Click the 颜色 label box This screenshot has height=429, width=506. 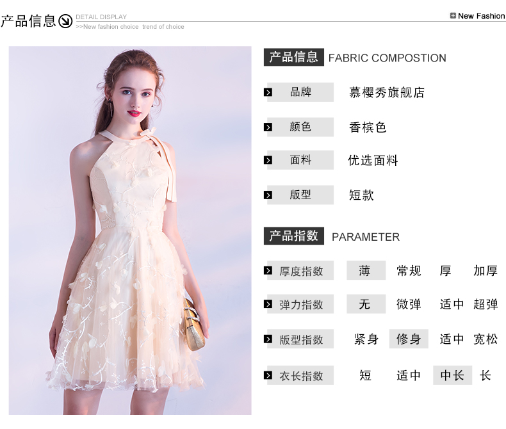[300, 127]
